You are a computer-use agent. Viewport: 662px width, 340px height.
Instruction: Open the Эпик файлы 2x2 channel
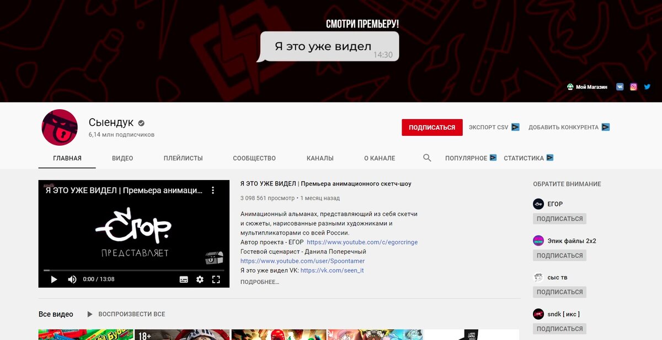coord(572,241)
